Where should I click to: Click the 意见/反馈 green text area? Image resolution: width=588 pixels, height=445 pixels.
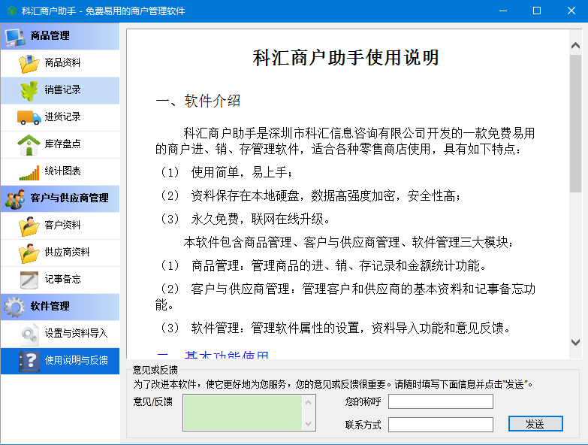pyautogui.click(x=243, y=413)
